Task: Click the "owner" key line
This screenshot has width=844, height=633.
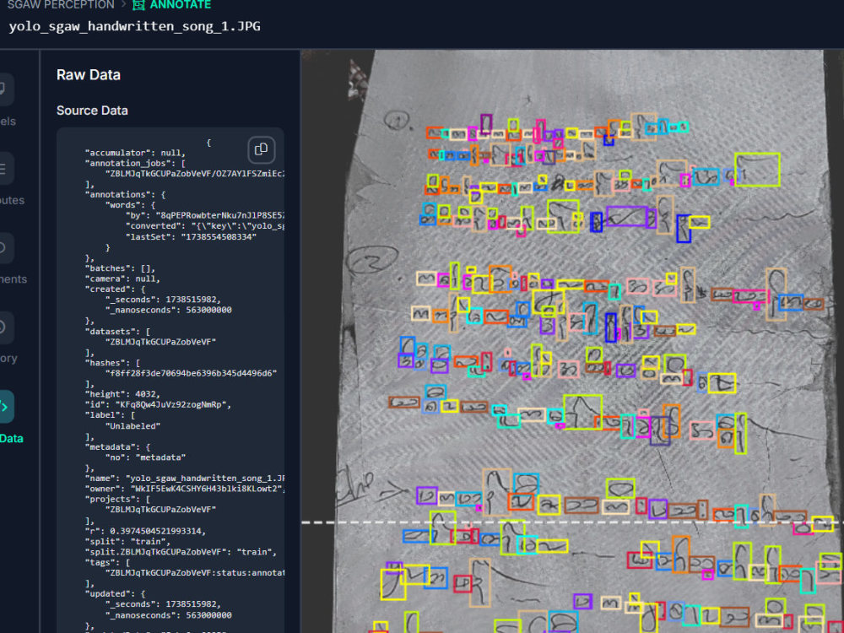Action: coord(185,489)
